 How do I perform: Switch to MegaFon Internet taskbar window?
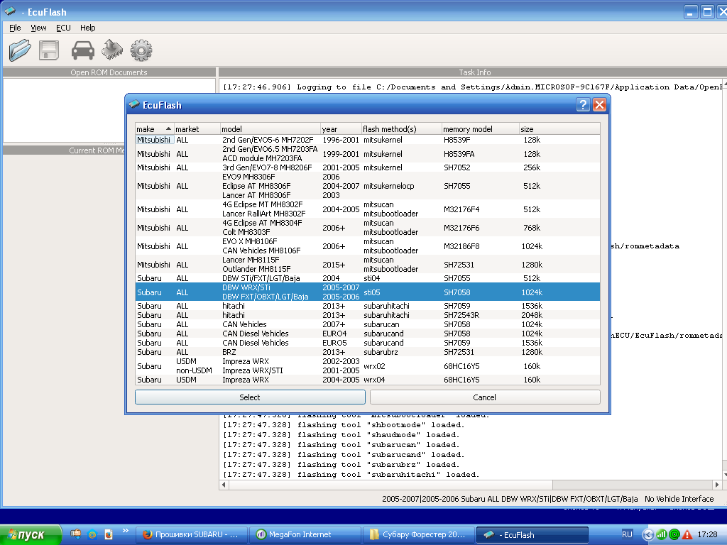(x=306, y=534)
